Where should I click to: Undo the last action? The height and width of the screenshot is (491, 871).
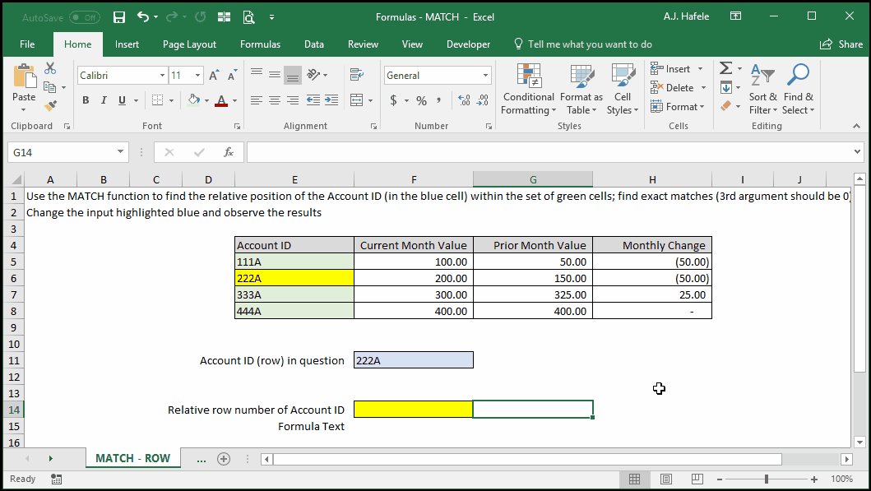click(143, 17)
